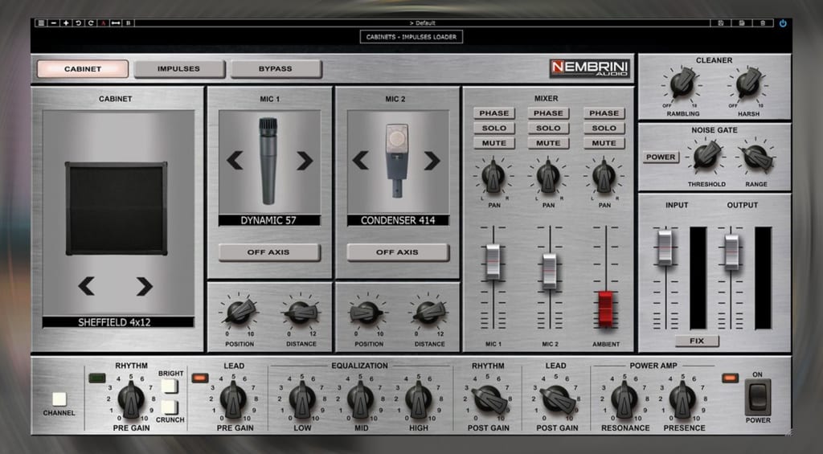Viewport: 823px width, 454px height.
Task: Click the CHANNEL switch button
Action: tap(59, 399)
